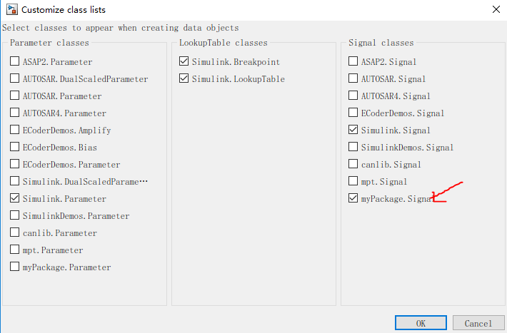Image resolution: width=507 pixels, height=333 pixels.
Task: Uncheck the myPackage.Signal checkbox
Action: point(353,199)
